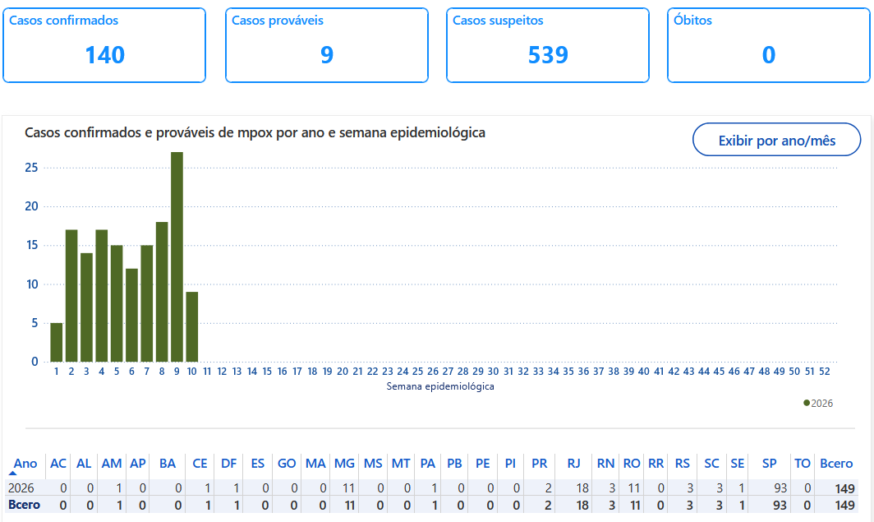Click the Exibir por ano/mês button

tap(776, 140)
